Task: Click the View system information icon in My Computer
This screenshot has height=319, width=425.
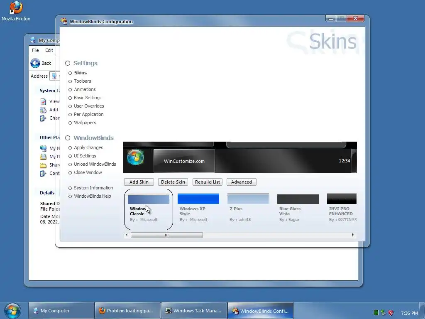Action: [43, 101]
